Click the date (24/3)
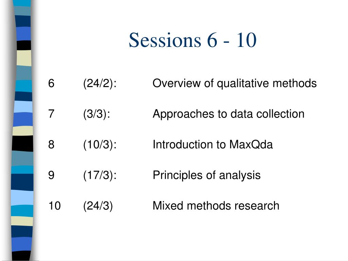Viewport: 348px width, 261px height. (98, 206)
